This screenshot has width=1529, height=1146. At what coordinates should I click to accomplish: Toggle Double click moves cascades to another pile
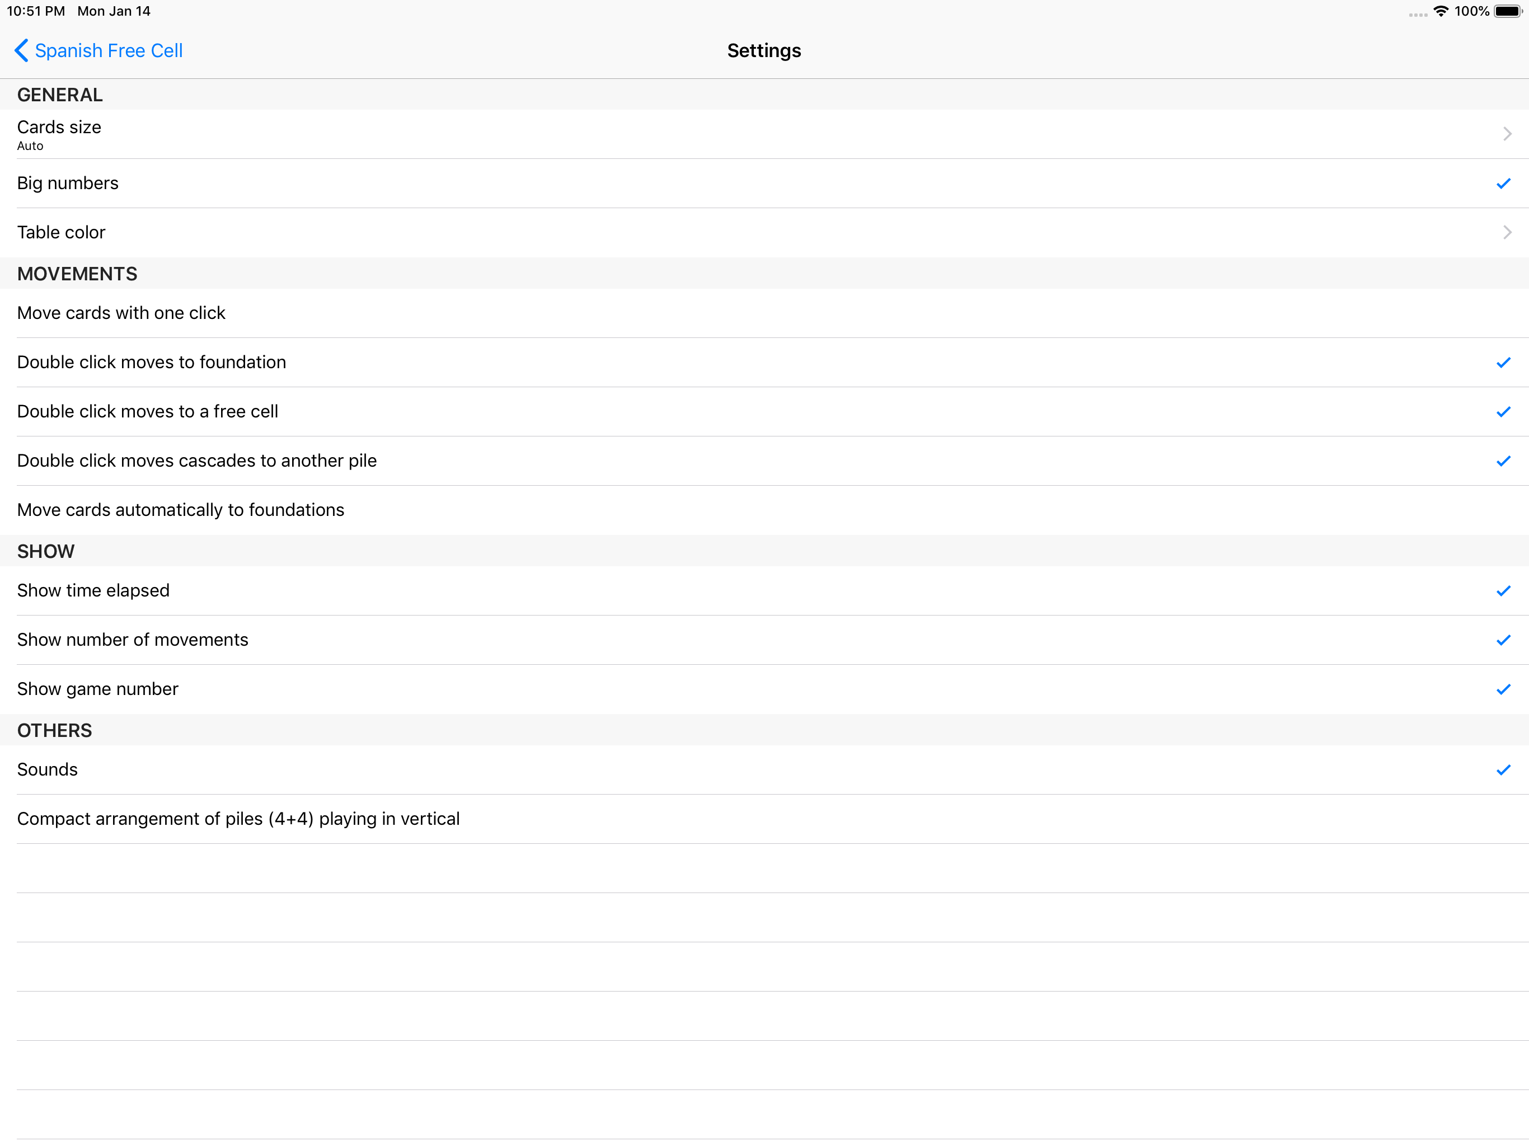[197, 461]
